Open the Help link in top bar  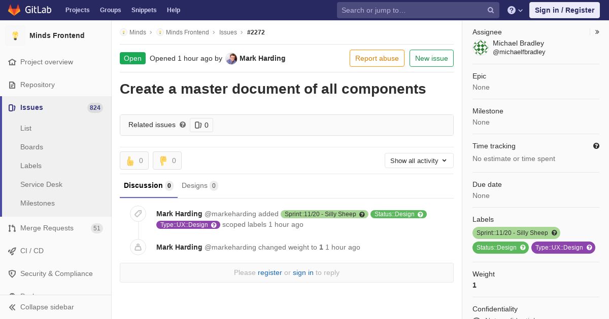[x=174, y=10]
